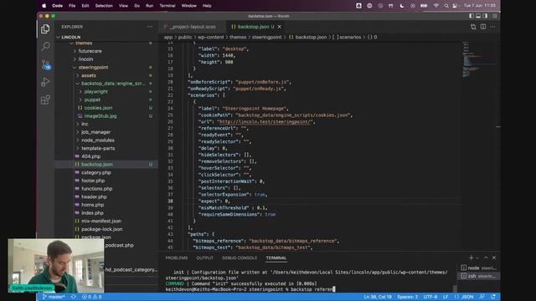
Task: Open macOS Spotlight search icon
Action: click(x=446, y=6)
